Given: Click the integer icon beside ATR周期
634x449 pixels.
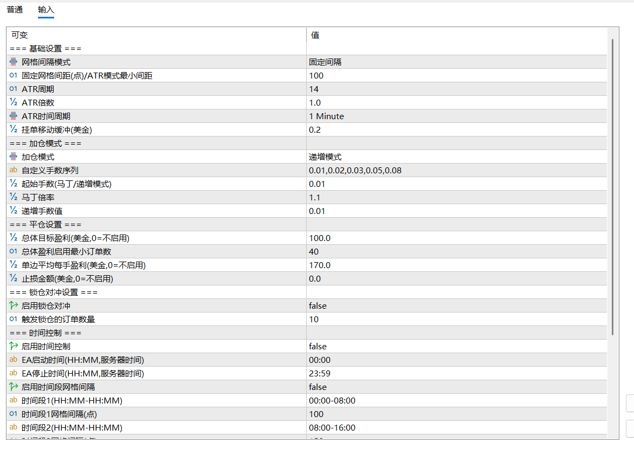Looking at the screenshot, I should click(x=14, y=89).
